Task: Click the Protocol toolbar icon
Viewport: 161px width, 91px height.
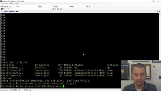Action: (x=2, y=6)
